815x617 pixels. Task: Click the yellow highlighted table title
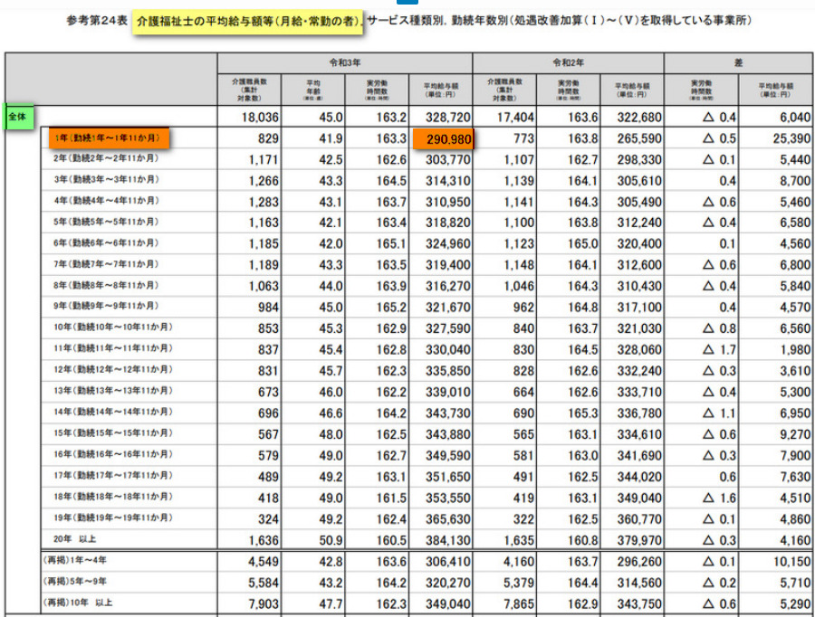point(248,20)
